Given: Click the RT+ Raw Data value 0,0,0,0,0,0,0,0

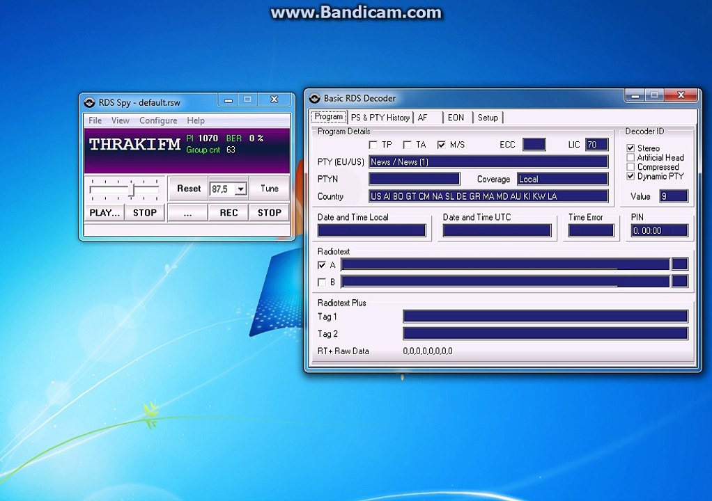Looking at the screenshot, I should tap(428, 351).
